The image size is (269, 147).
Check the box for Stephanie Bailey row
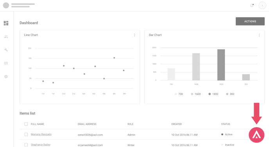[26, 145]
